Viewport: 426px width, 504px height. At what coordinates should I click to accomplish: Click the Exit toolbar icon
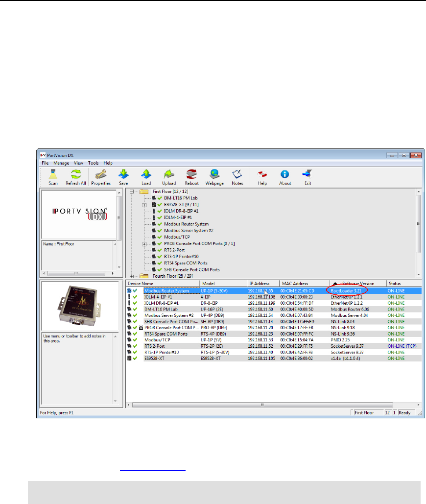tap(308, 177)
